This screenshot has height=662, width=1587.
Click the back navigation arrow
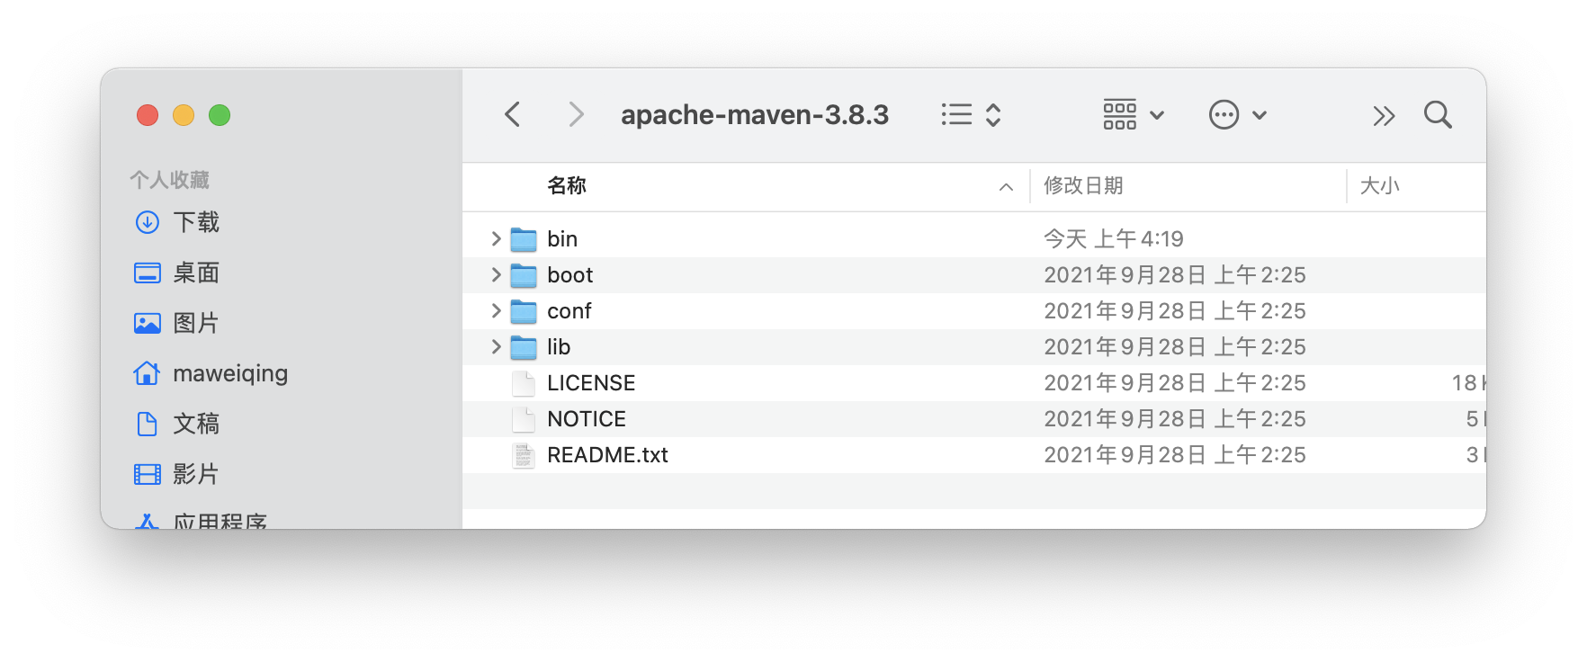[x=513, y=115]
